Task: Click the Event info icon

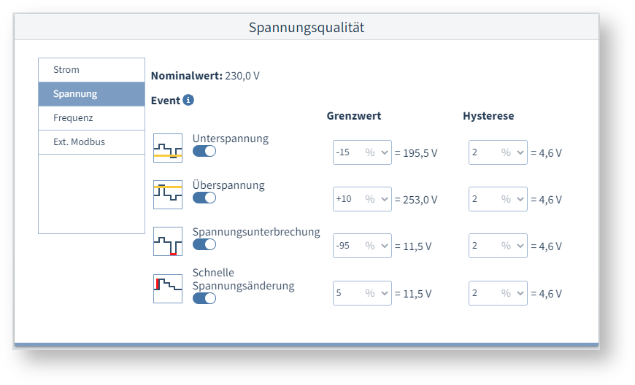Action: [188, 100]
